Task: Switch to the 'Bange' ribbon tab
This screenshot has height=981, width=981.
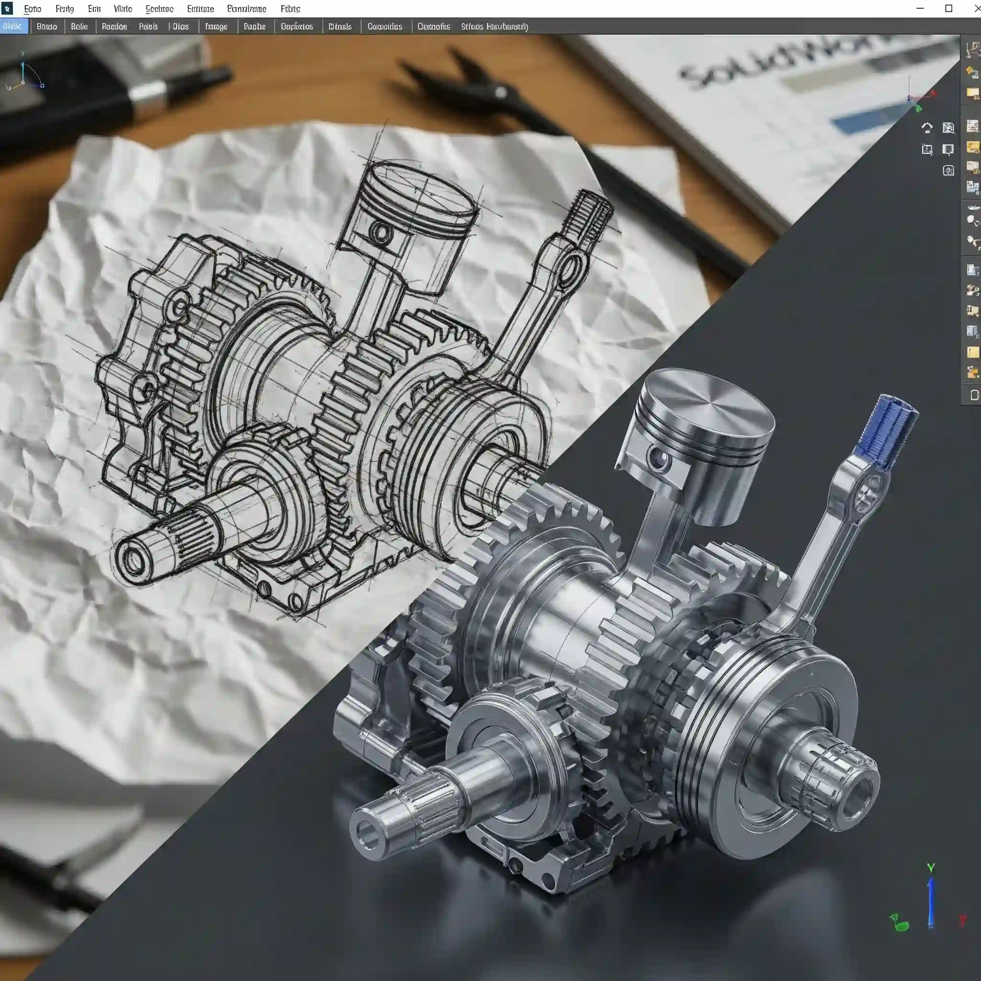Action: (x=217, y=26)
